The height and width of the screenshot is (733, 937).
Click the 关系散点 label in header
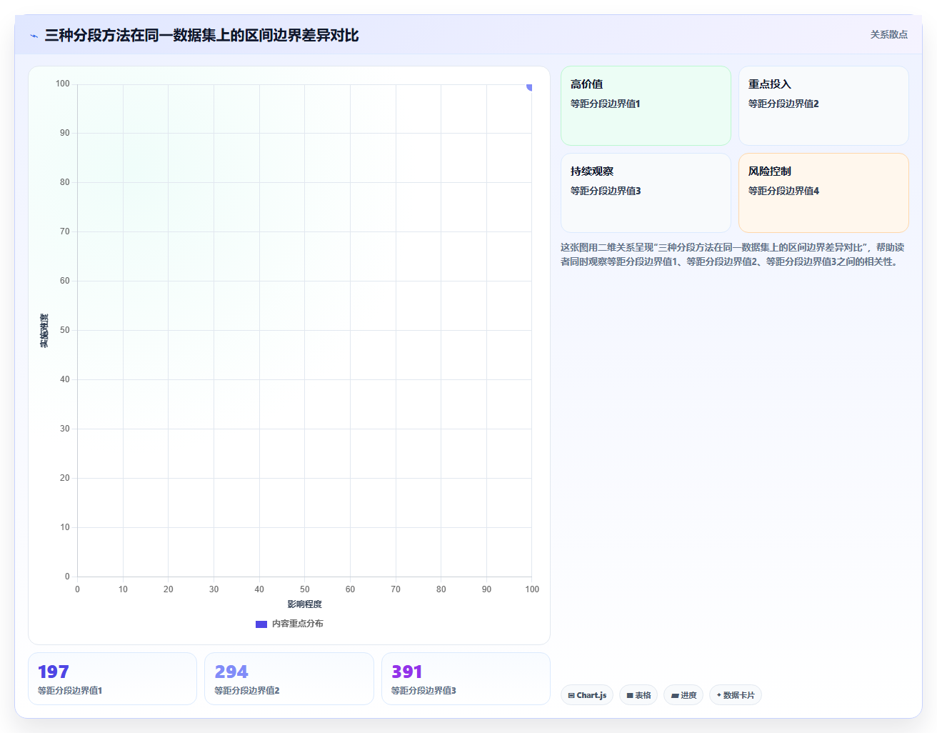888,34
